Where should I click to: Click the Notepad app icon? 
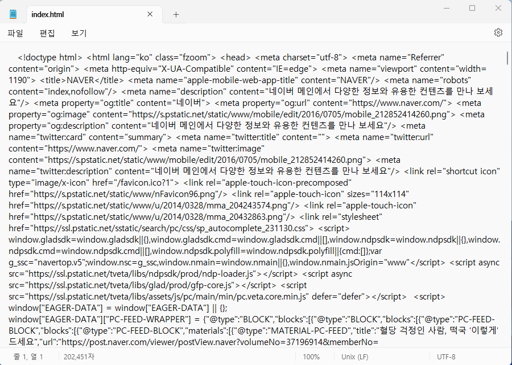click(13, 14)
